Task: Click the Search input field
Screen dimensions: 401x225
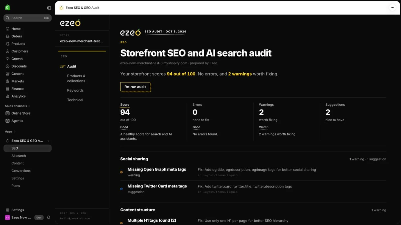Action: tap(28, 18)
